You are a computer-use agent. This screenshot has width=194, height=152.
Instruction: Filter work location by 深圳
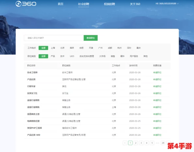coord(129,48)
